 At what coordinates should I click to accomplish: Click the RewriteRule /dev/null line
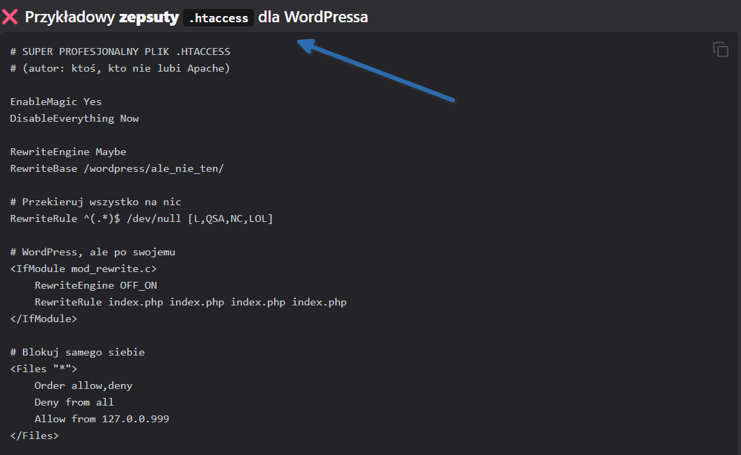click(141, 218)
